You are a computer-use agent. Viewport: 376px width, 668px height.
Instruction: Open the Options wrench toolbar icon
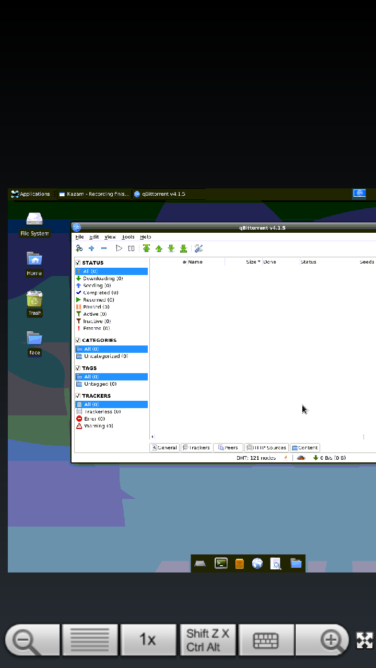coord(198,248)
